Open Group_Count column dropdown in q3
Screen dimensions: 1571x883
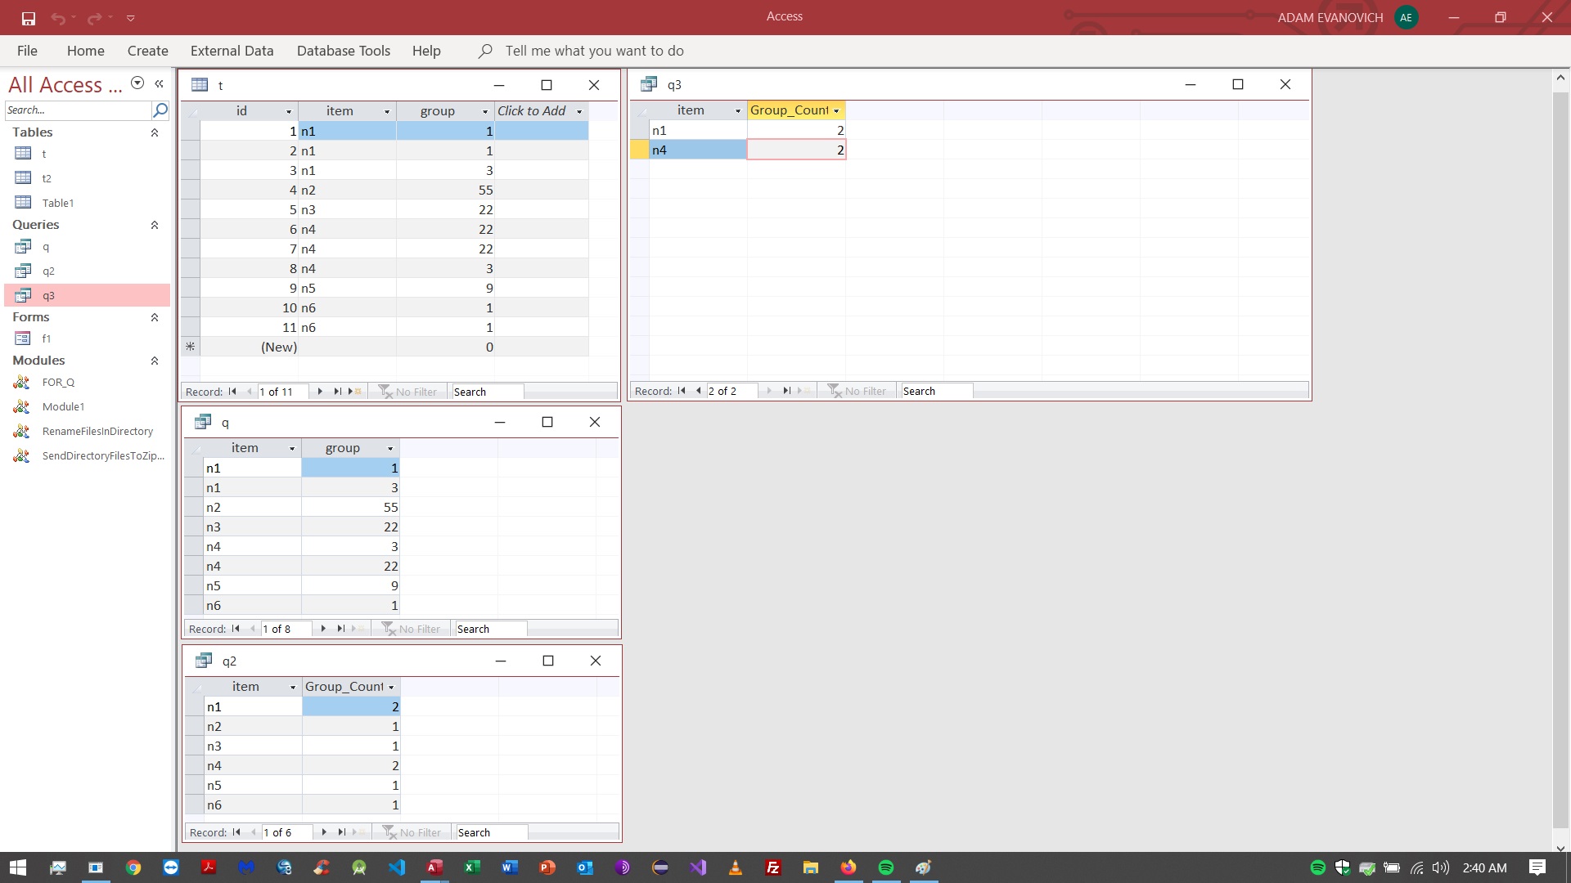click(836, 110)
